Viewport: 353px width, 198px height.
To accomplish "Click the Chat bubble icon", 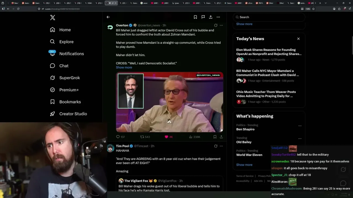I will click(x=52, y=66).
